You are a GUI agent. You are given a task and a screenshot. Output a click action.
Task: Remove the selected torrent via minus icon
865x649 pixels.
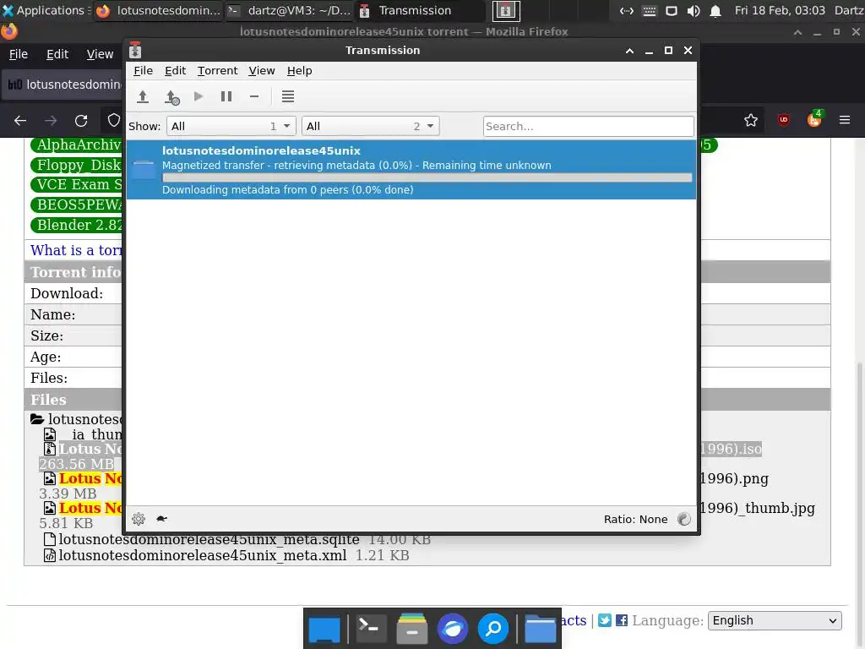254,96
